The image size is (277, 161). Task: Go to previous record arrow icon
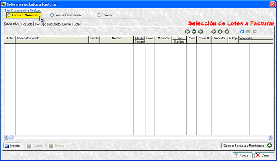(x=200, y=32)
